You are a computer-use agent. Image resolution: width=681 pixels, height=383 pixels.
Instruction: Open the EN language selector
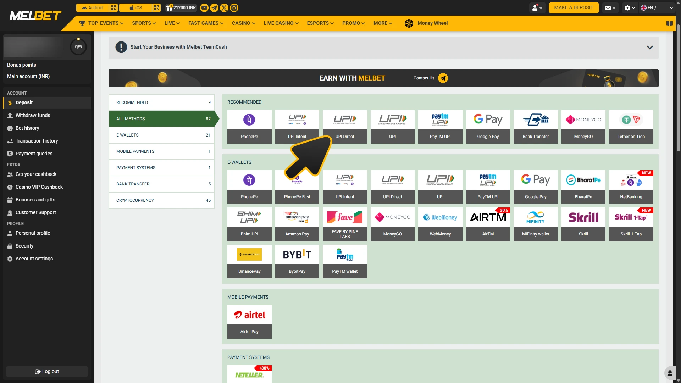tap(657, 8)
